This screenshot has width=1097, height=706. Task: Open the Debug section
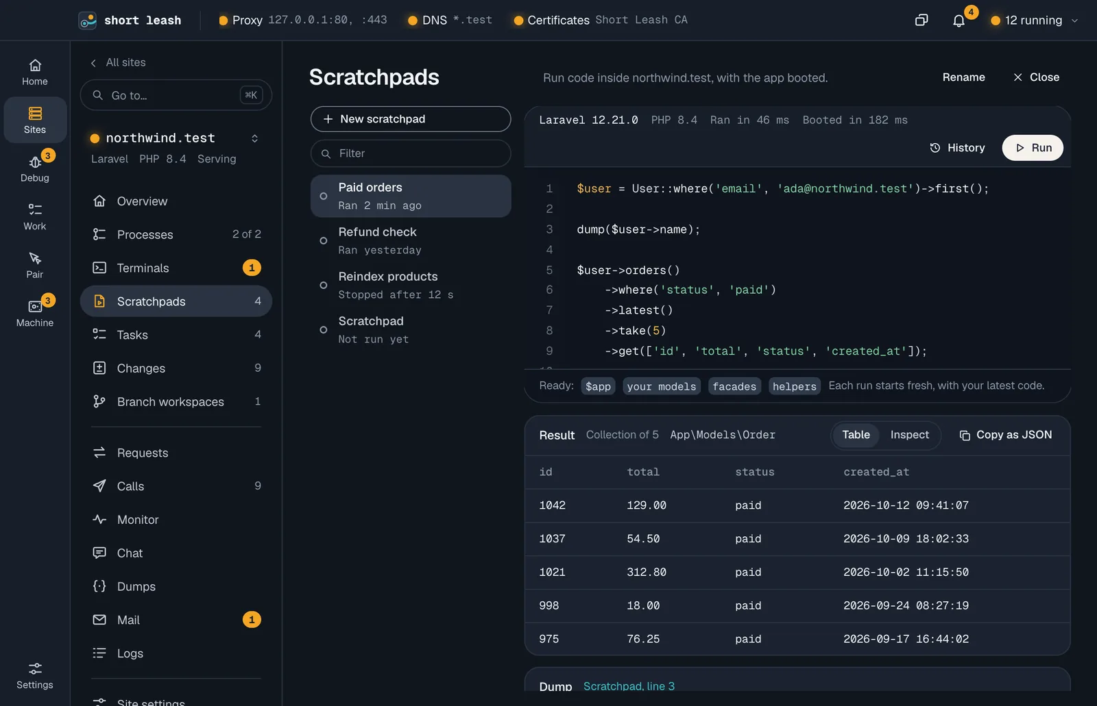point(35,169)
